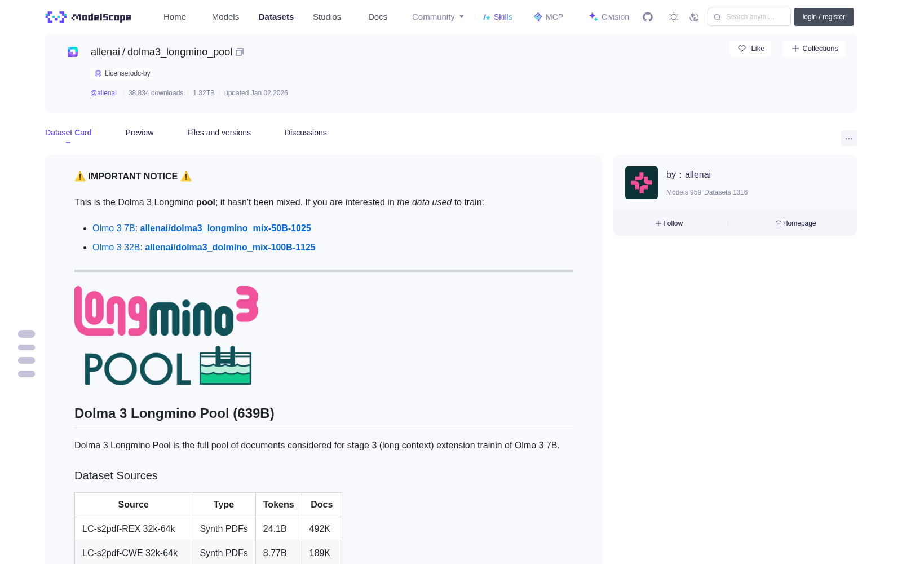Open the @allenai author link
This screenshot has width=902, height=564.
(103, 93)
